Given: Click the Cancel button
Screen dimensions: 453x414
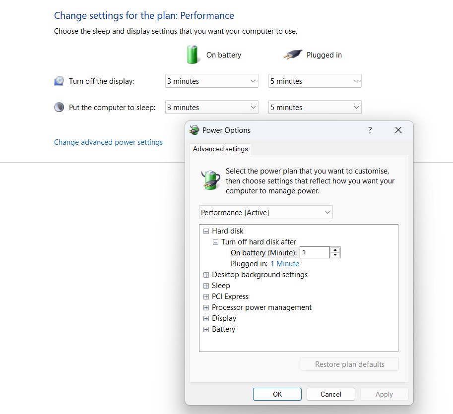Looking at the screenshot, I should (330, 394).
